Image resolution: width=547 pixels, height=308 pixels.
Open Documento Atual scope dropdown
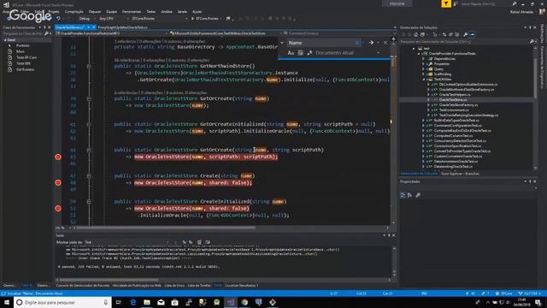click(348, 53)
